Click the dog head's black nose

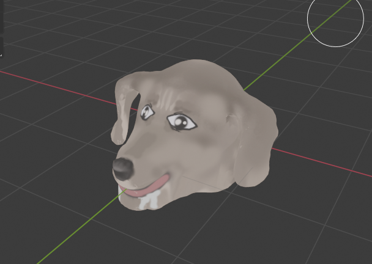tap(123, 169)
